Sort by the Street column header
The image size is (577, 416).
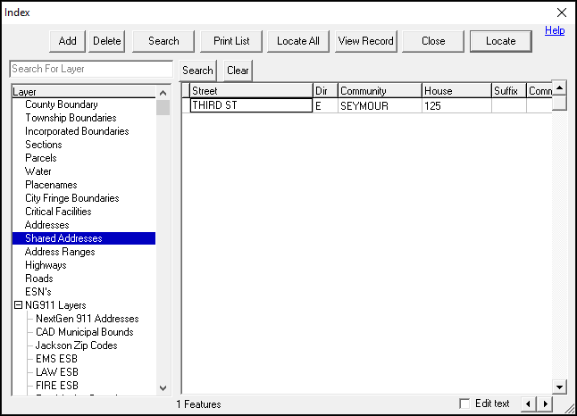click(x=250, y=91)
